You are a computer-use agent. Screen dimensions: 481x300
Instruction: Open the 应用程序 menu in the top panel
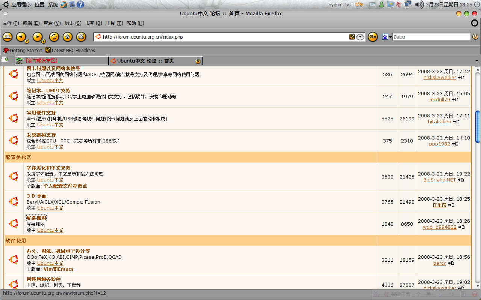(21, 4)
